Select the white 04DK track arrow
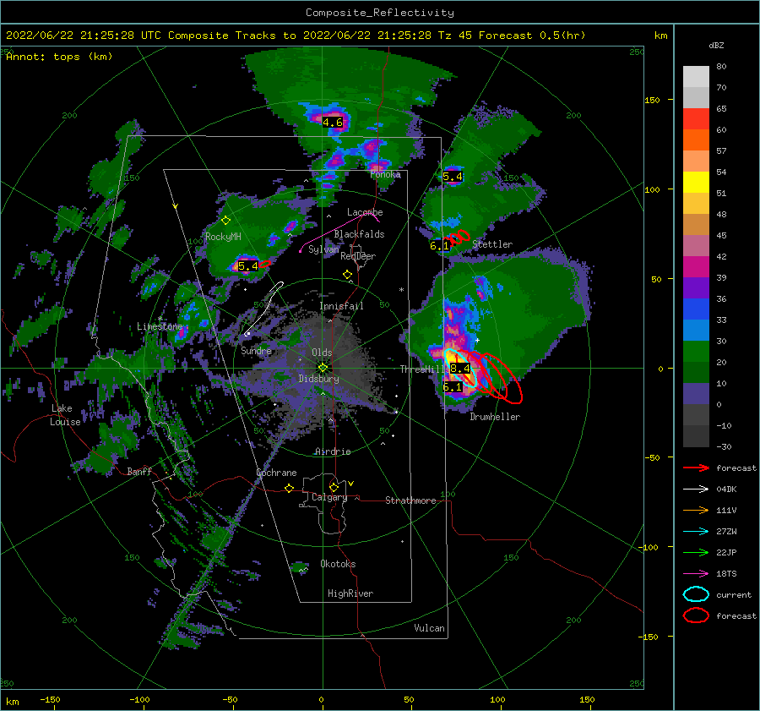760x711 pixels. pos(696,489)
